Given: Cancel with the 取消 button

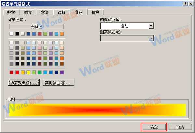Looking at the screenshot, I should 180,127.
